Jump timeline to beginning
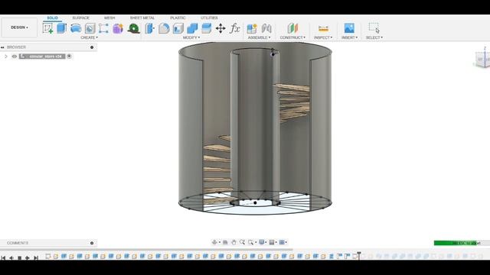490x275 pixels. click(3, 258)
